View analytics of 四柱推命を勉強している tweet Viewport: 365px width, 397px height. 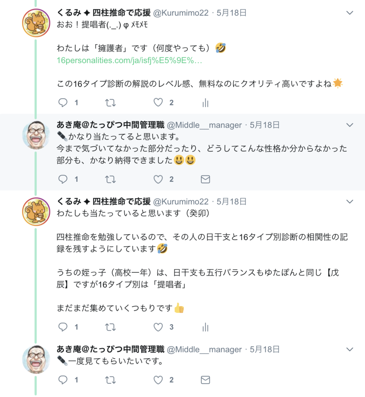coord(206,327)
